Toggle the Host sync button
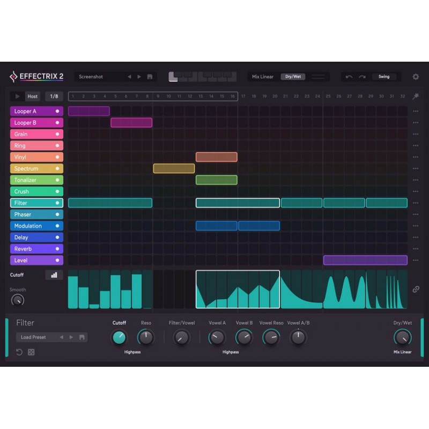The width and height of the screenshot is (429, 429). tap(33, 97)
